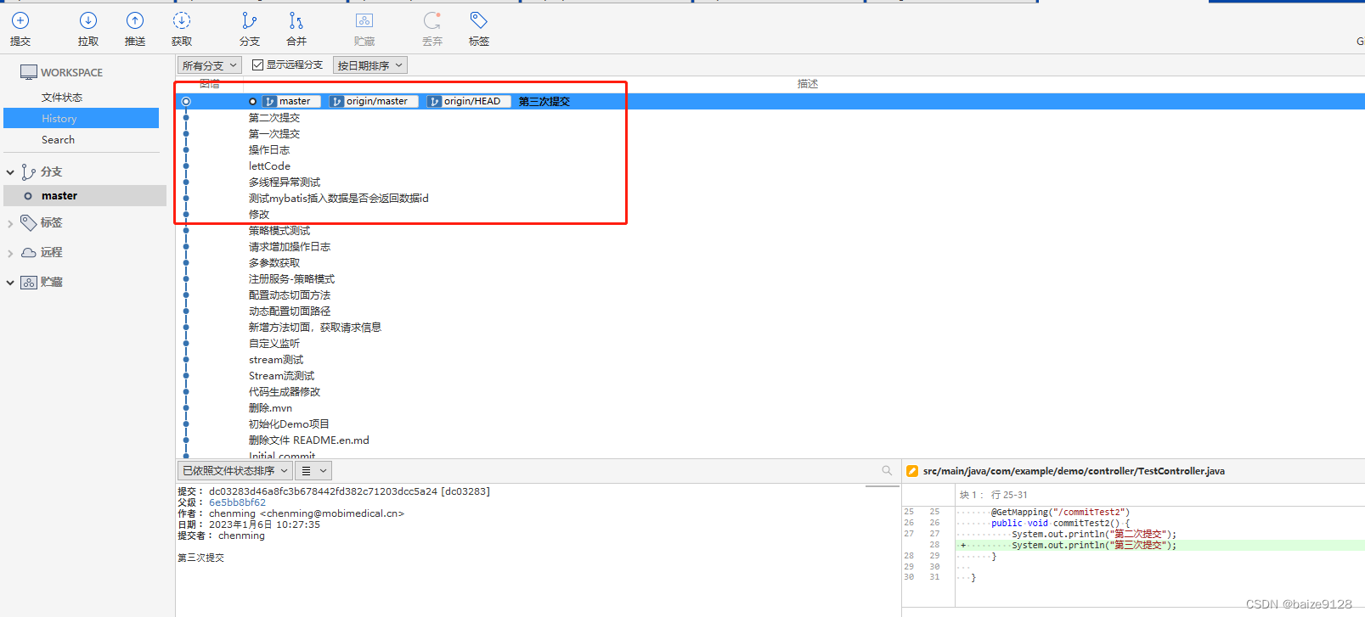The height and width of the screenshot is (617, 1365).
Task: Collapse the 贮藏 section chevron
Action: pos(10,283)
